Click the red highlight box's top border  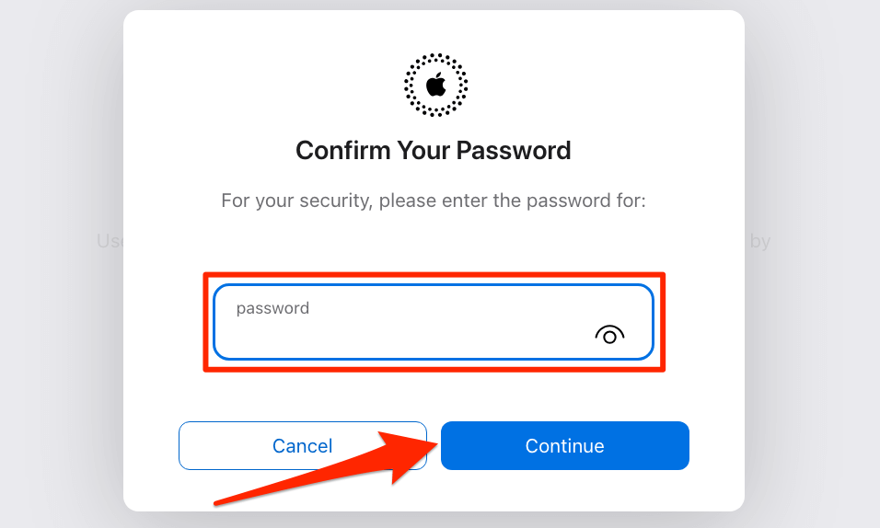[434, 275]
